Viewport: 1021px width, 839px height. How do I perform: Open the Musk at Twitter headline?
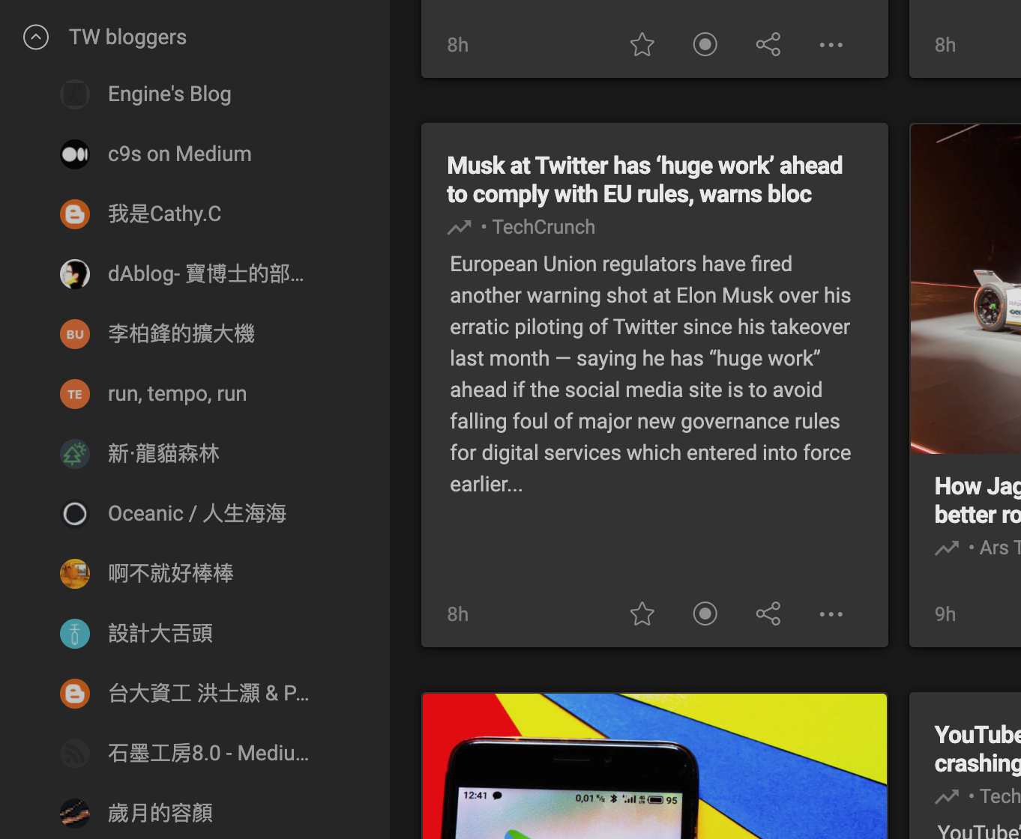pyautogui.click(x=645, y=180)
